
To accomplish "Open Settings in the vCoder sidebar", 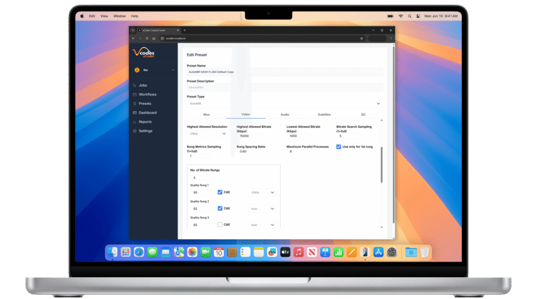I will 145,131.
